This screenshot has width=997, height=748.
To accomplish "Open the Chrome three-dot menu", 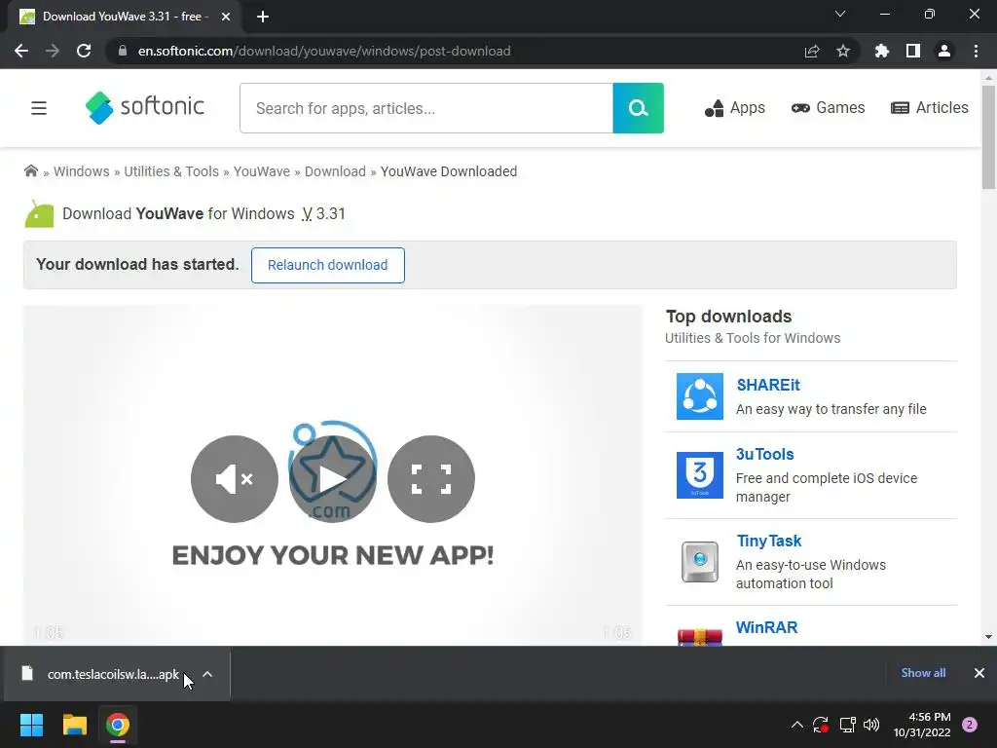I will [x=976, y=51].
